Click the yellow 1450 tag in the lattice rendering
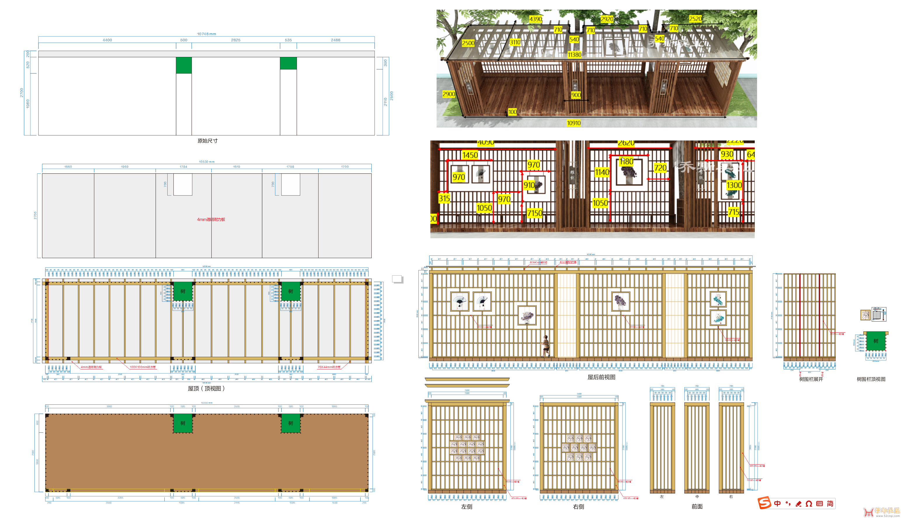Screen dimensions: 901x518 coord(470,155)
